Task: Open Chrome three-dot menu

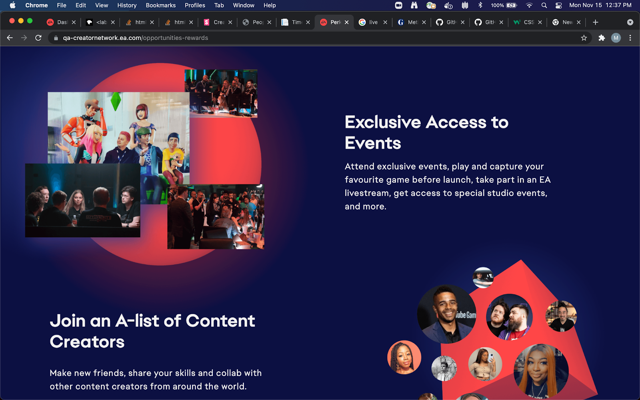Action: 630,38
